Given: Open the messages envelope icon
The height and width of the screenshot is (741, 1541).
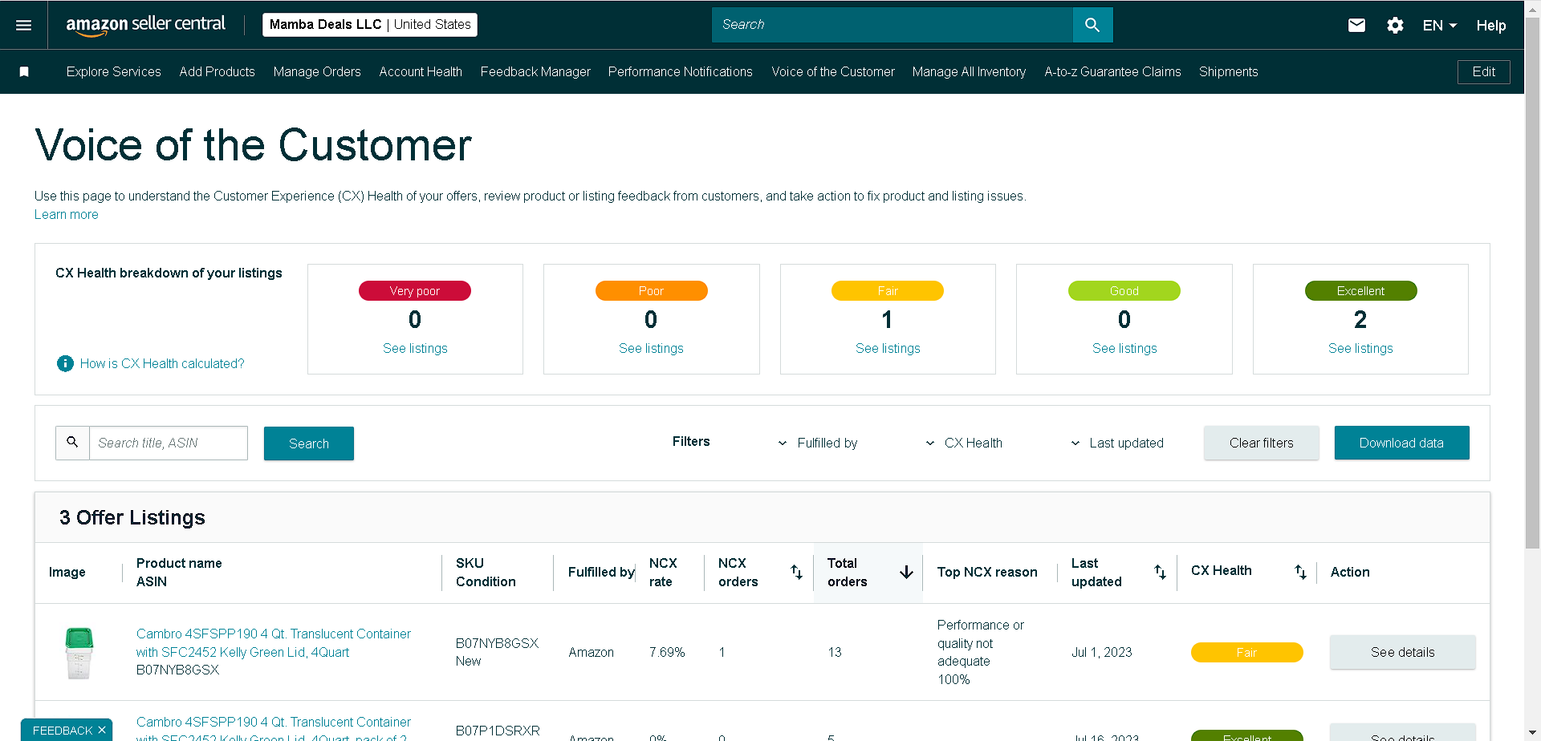Looking at the screenshot, I should pos(1356,25).
